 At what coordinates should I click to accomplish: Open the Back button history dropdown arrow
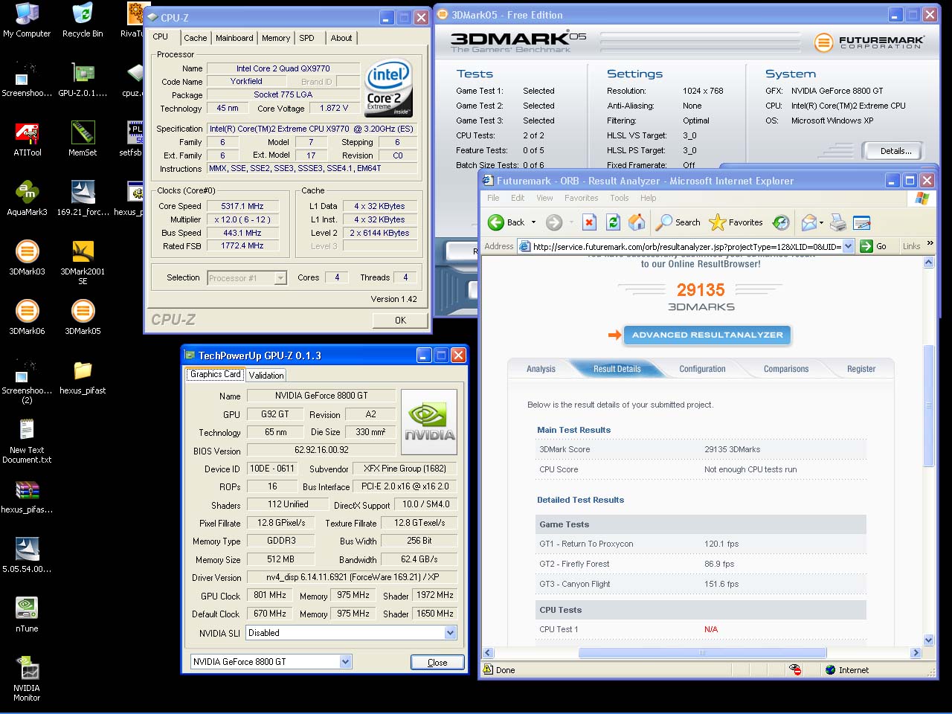(x=533, y=222)
